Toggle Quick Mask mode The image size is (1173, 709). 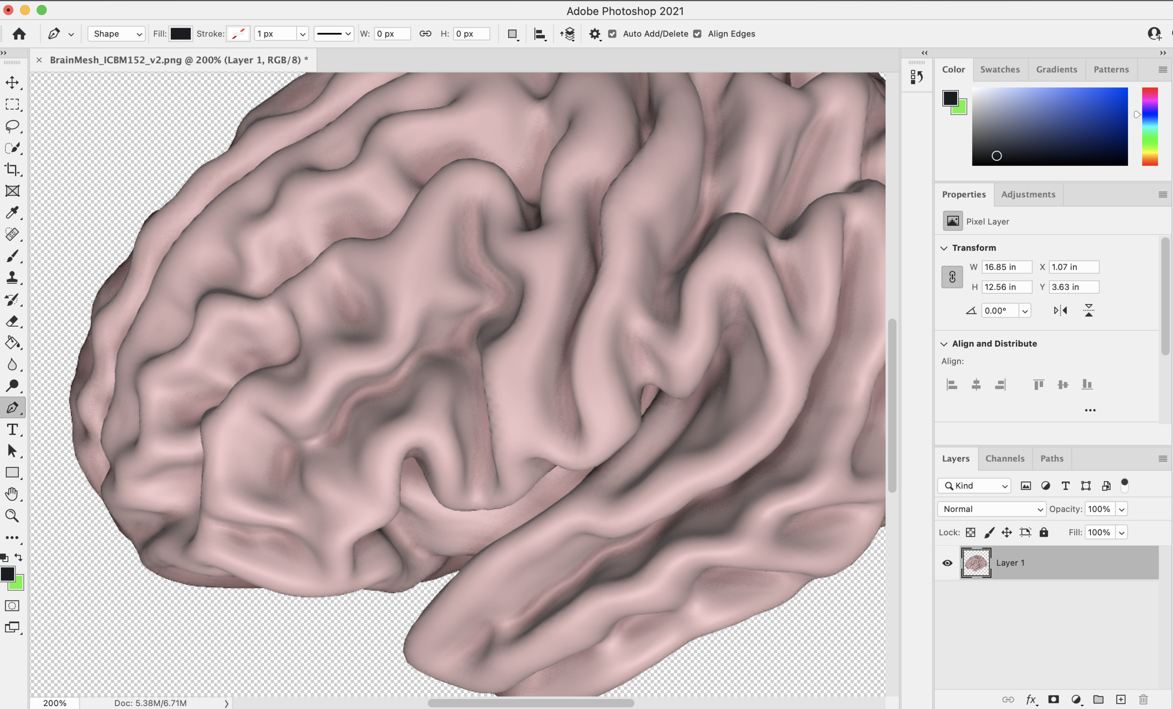pyautogui.click(x=12, y=606)
